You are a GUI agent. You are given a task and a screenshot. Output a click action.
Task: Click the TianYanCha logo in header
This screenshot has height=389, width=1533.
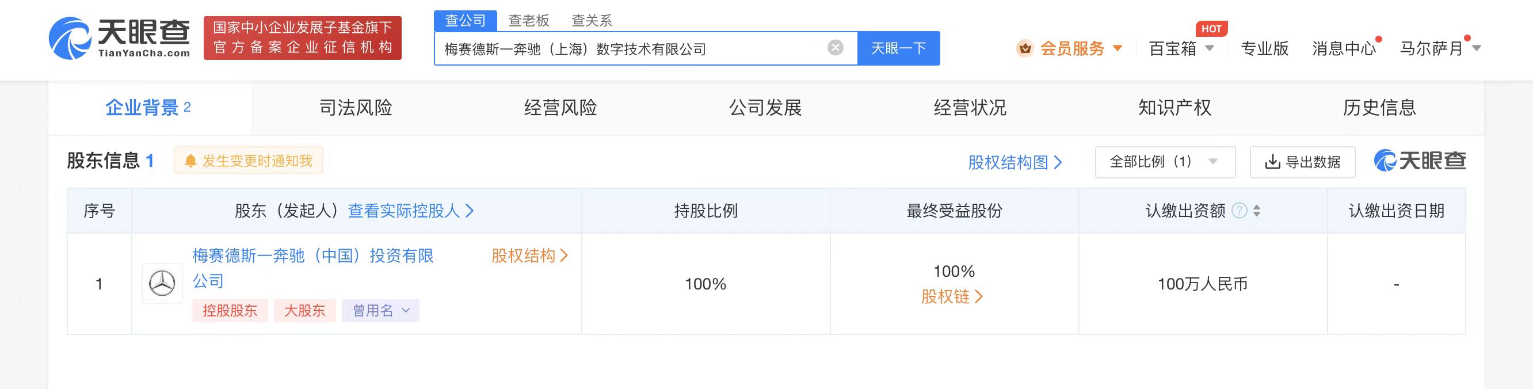120,38
